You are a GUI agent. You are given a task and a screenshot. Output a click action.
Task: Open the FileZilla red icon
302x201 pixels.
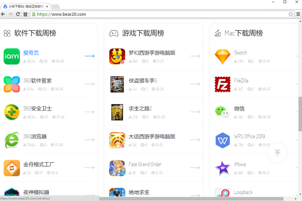222,84
